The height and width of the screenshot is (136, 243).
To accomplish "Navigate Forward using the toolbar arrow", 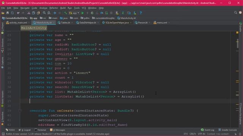I will (60, 13).
